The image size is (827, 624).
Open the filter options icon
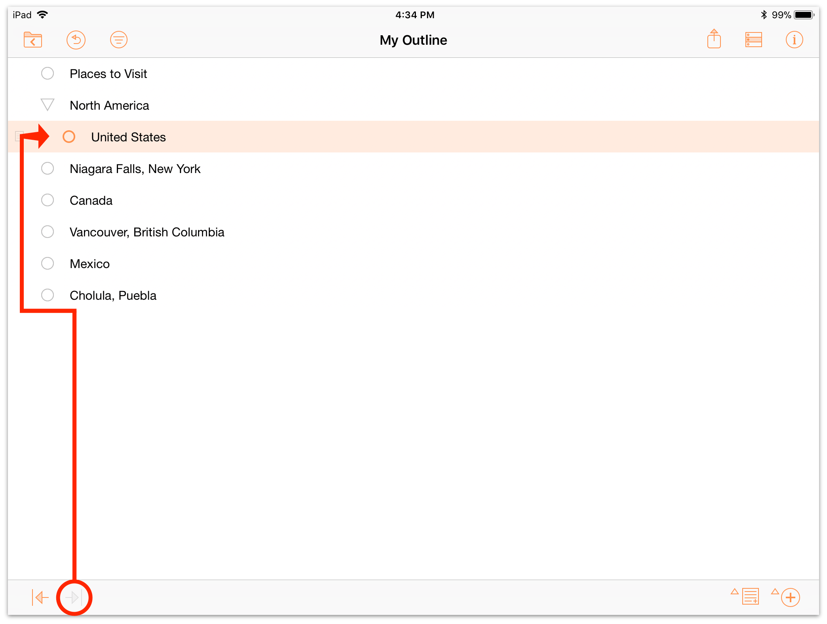click(x=119, y=40)
